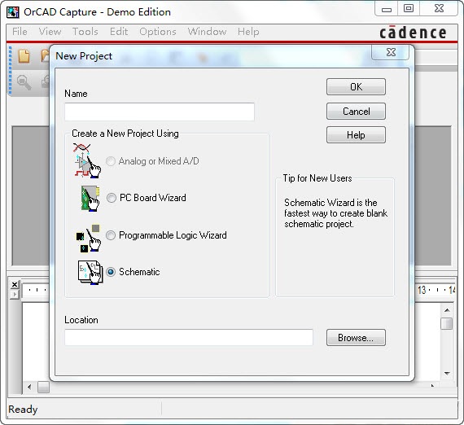Click the OrCAD Capture title bar icon

13,12
